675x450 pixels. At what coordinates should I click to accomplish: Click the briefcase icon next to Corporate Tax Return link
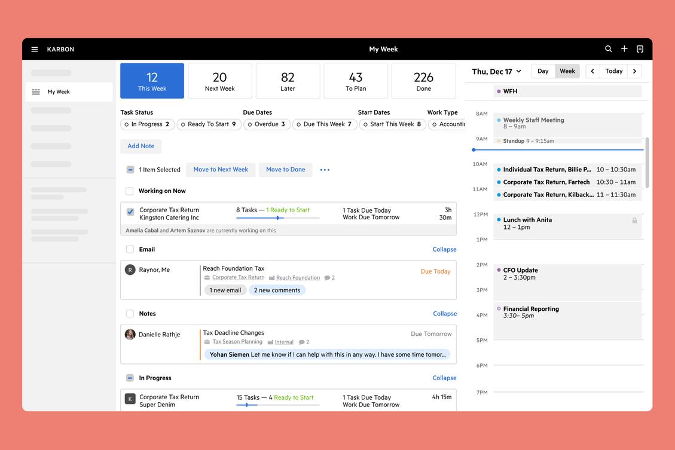[207, 277]
